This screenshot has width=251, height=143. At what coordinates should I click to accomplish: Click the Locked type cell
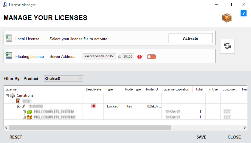[113, 106]
